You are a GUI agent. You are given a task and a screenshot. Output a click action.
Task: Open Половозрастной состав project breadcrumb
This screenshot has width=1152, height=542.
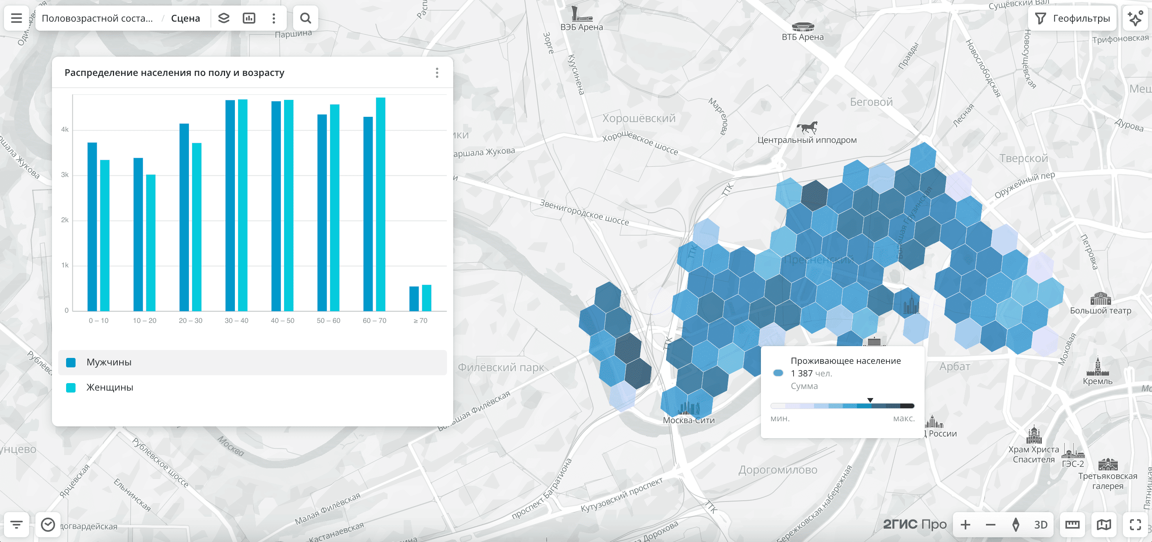(97, 18)
